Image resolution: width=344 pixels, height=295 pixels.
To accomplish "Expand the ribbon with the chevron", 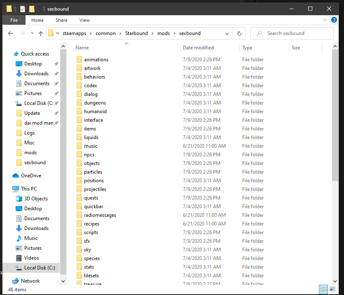I will pyautogui.click(x=325, y=20).
